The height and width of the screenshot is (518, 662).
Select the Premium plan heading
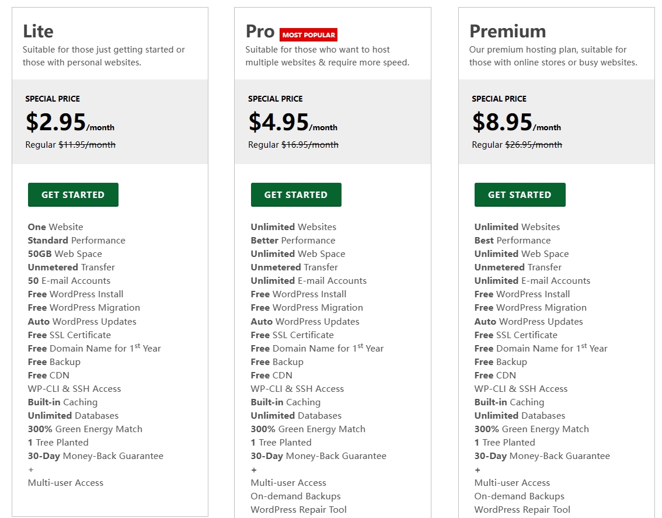pyautogui.click(x=507, y=31)
